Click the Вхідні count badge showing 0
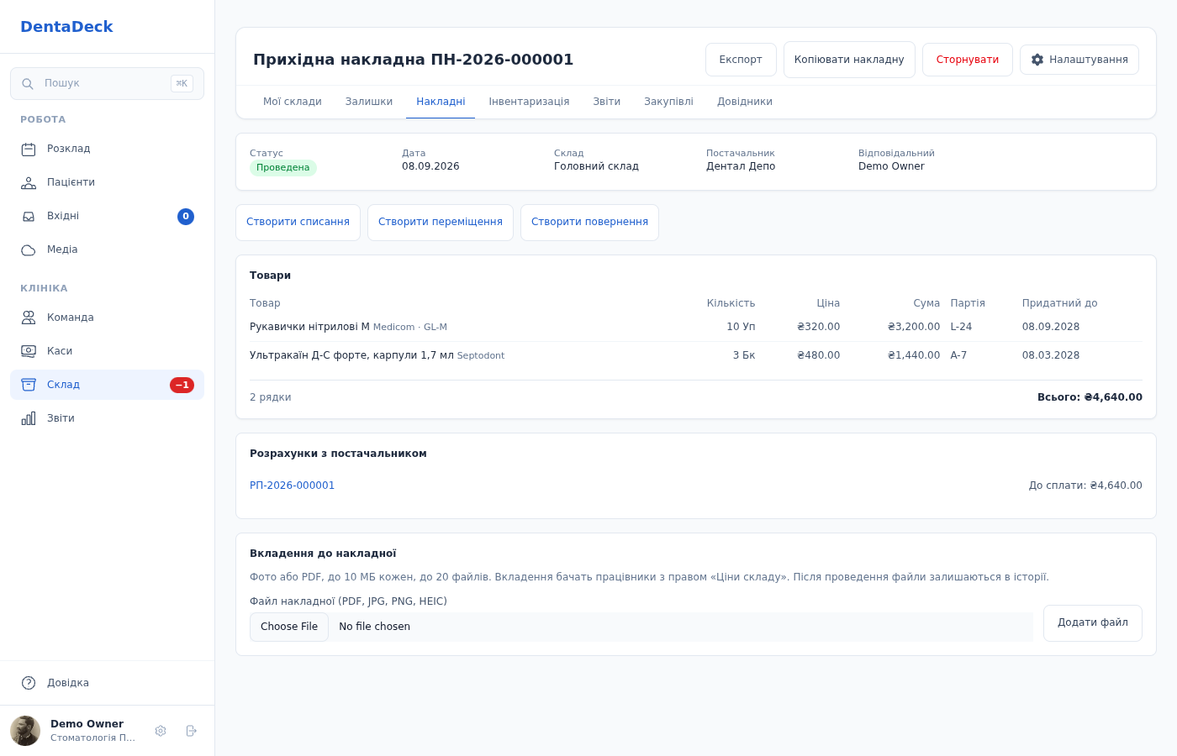 186,217
